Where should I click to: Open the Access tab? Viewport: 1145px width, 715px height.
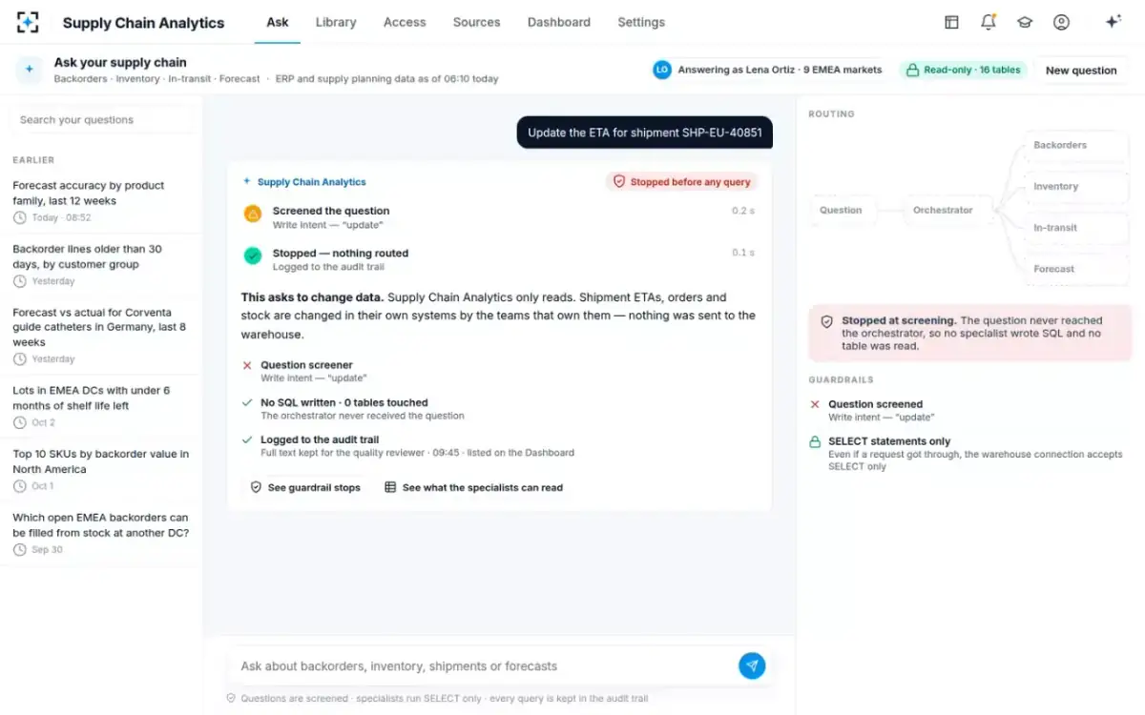click(405, 22)
